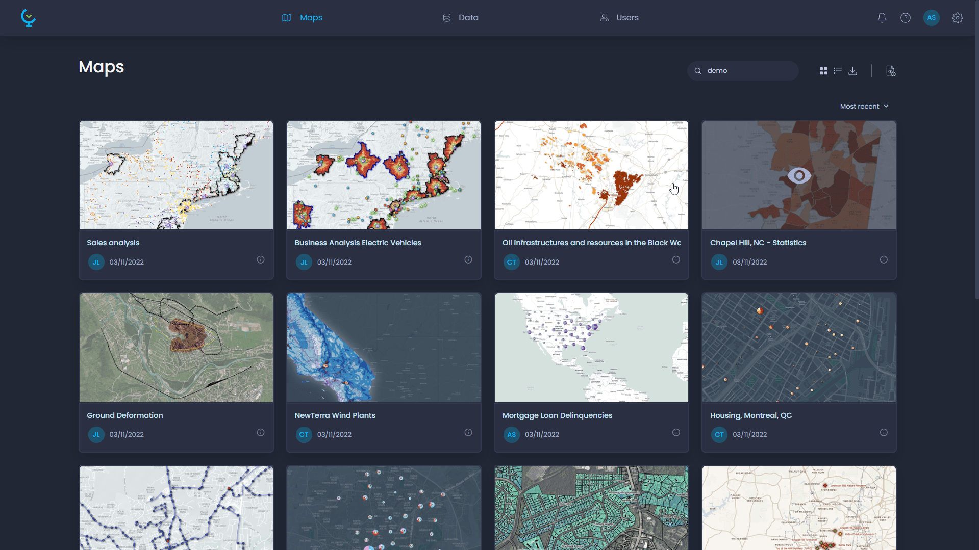This screenshot has height=550, width=979.
Task: Open the beige street map thumbnail in third row
Action: click(x=799, y=508)
